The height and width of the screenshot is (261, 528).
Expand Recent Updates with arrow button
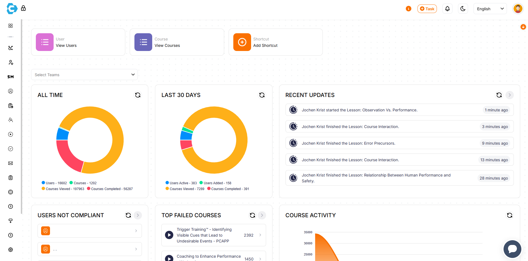point(509,95)
